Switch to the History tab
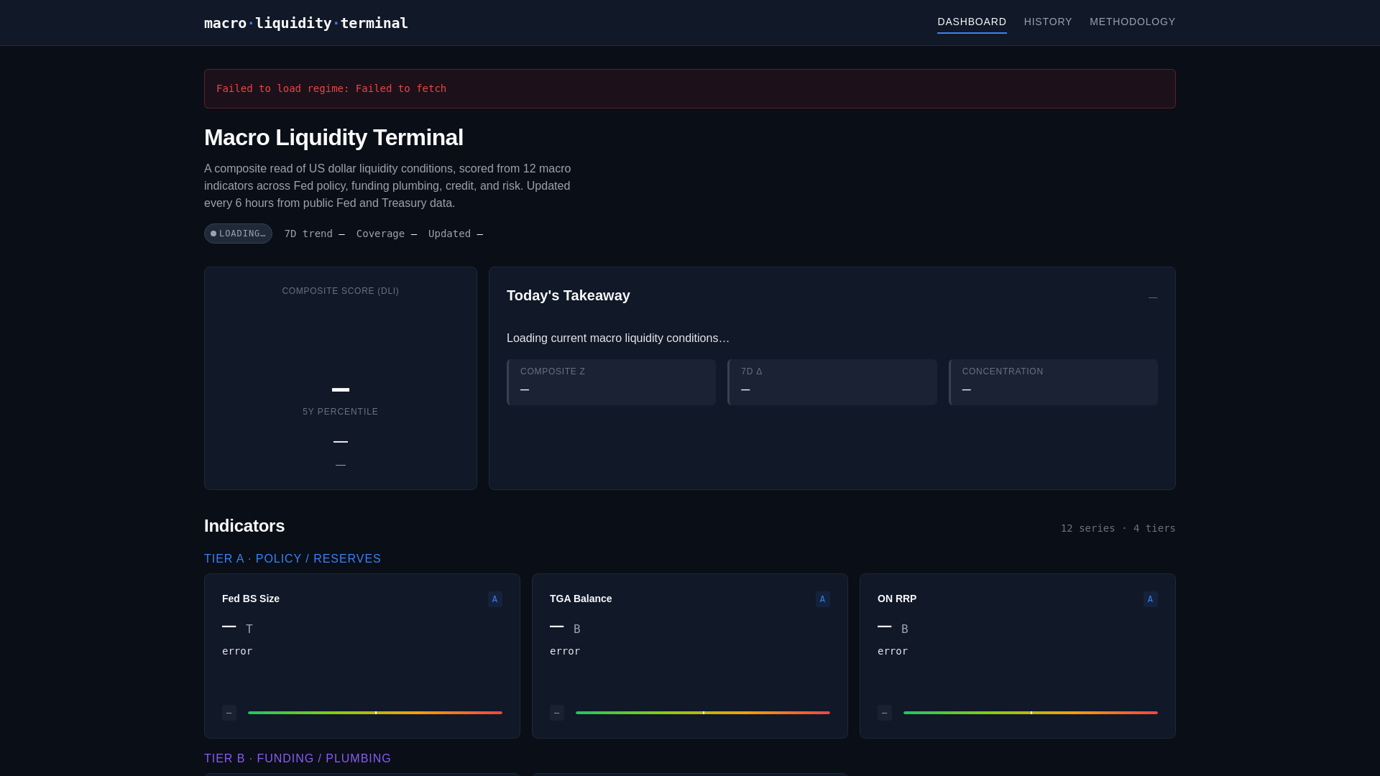1380x776 pixels. [1048, 22]
